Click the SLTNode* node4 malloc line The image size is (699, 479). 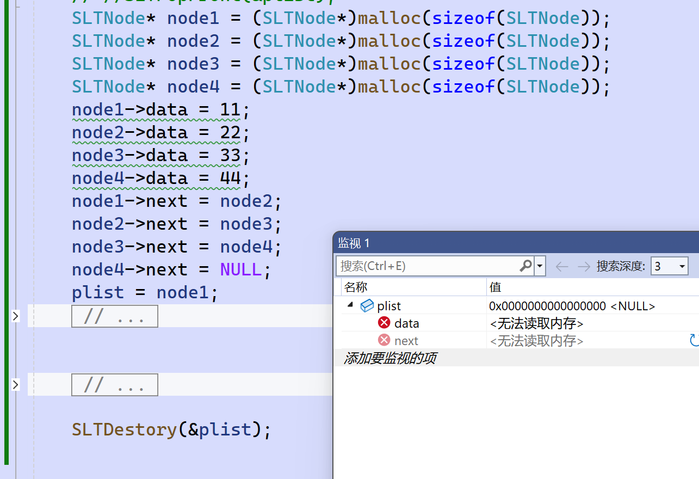(342, 87)
